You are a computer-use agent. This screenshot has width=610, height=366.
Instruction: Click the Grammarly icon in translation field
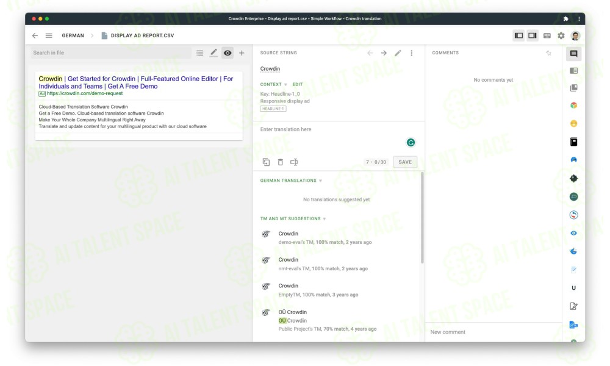pos(411,143)
